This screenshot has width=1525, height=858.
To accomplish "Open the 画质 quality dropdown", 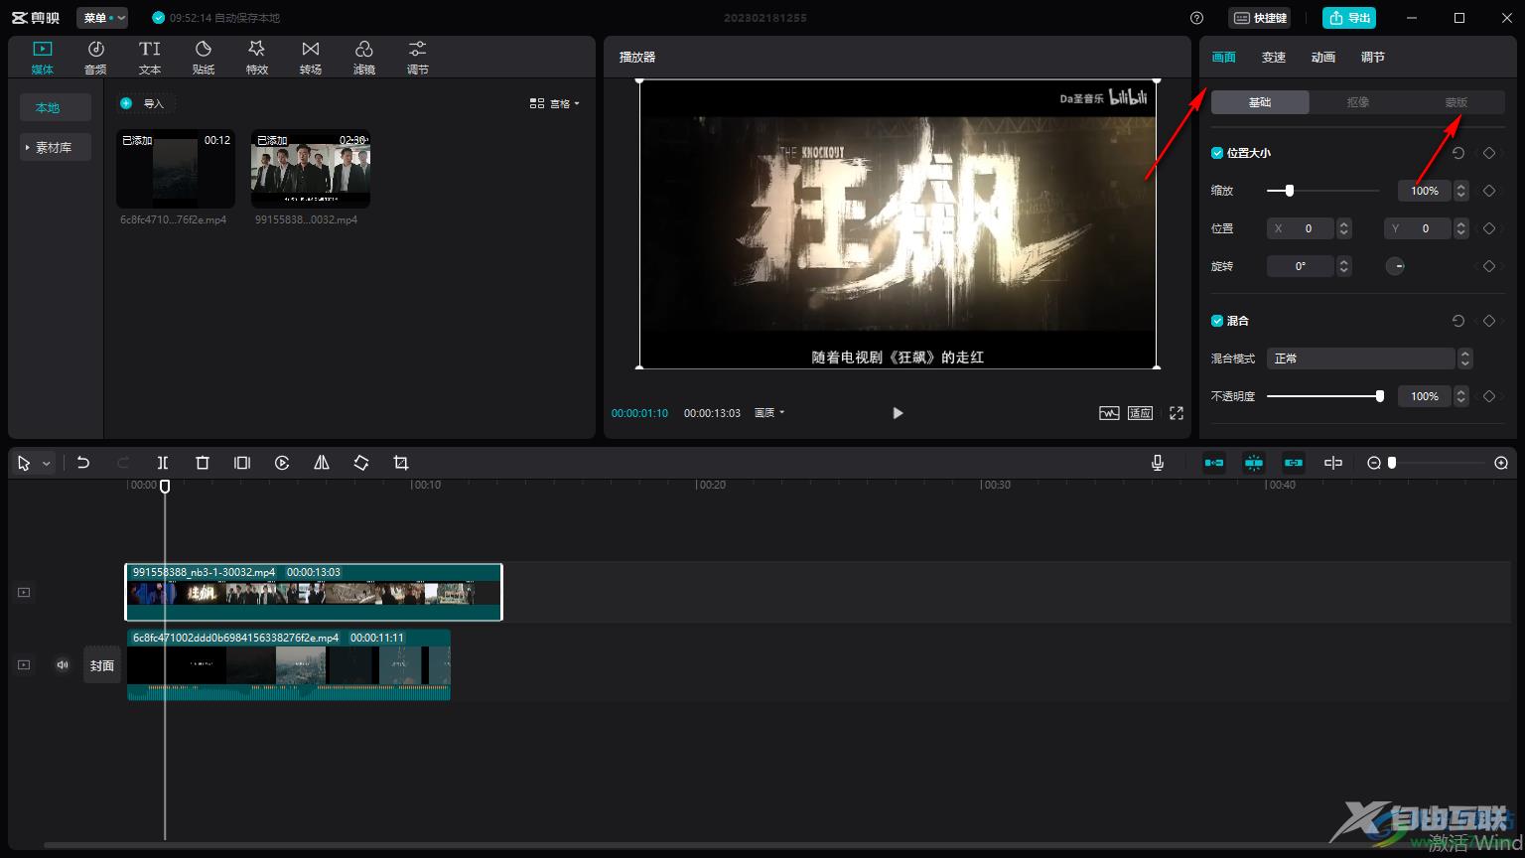I will point(769,413).
